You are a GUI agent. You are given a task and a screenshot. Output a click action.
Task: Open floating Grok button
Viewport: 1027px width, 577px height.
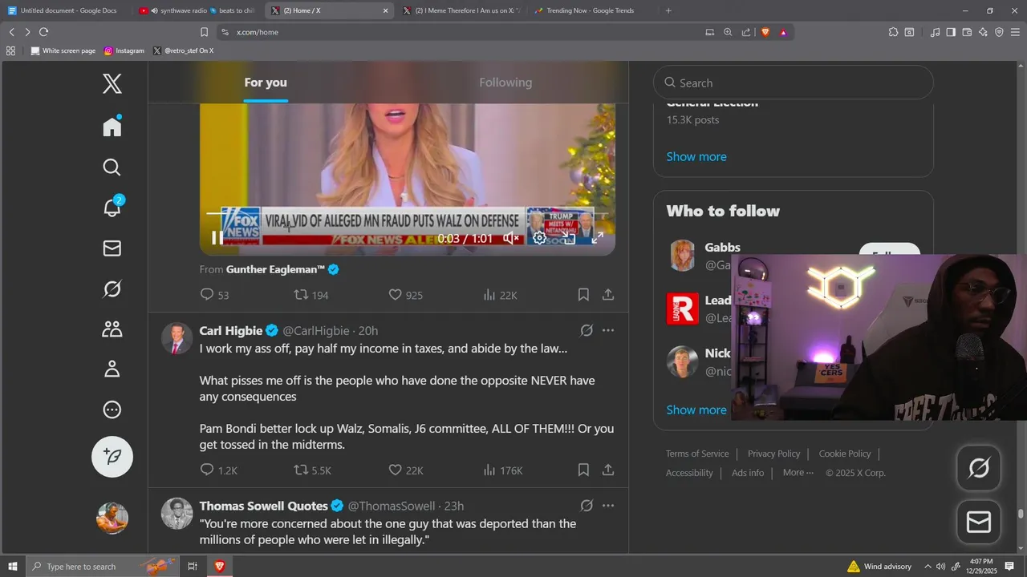[x=979, y=468]
